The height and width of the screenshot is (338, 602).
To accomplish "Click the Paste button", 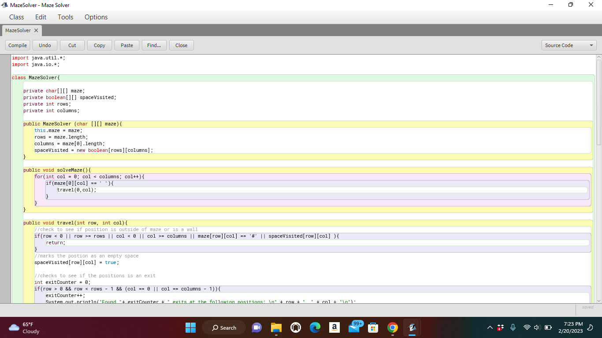I will click(x=127, y=45).
